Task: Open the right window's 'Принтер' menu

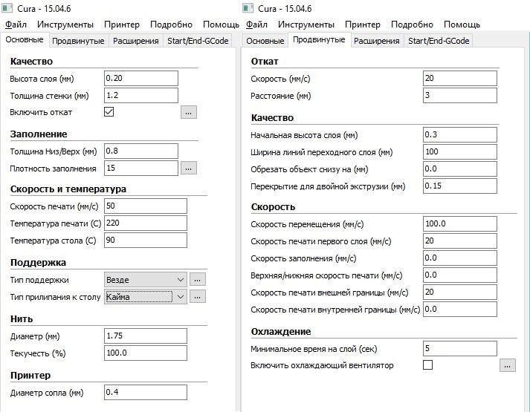Action: [363, 24]
